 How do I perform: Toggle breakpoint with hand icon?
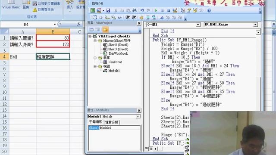tap(141, 17)
